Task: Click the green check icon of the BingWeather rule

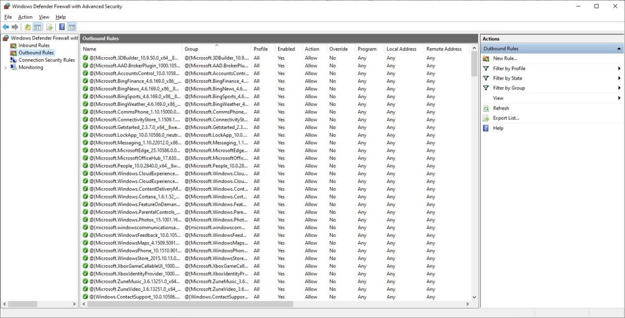Action: (85, 104)
